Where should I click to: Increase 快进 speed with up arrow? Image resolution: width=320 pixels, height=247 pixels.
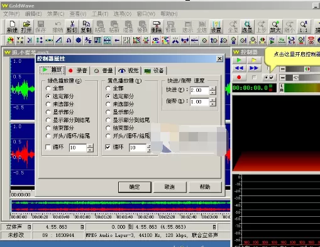pos(213,89)
